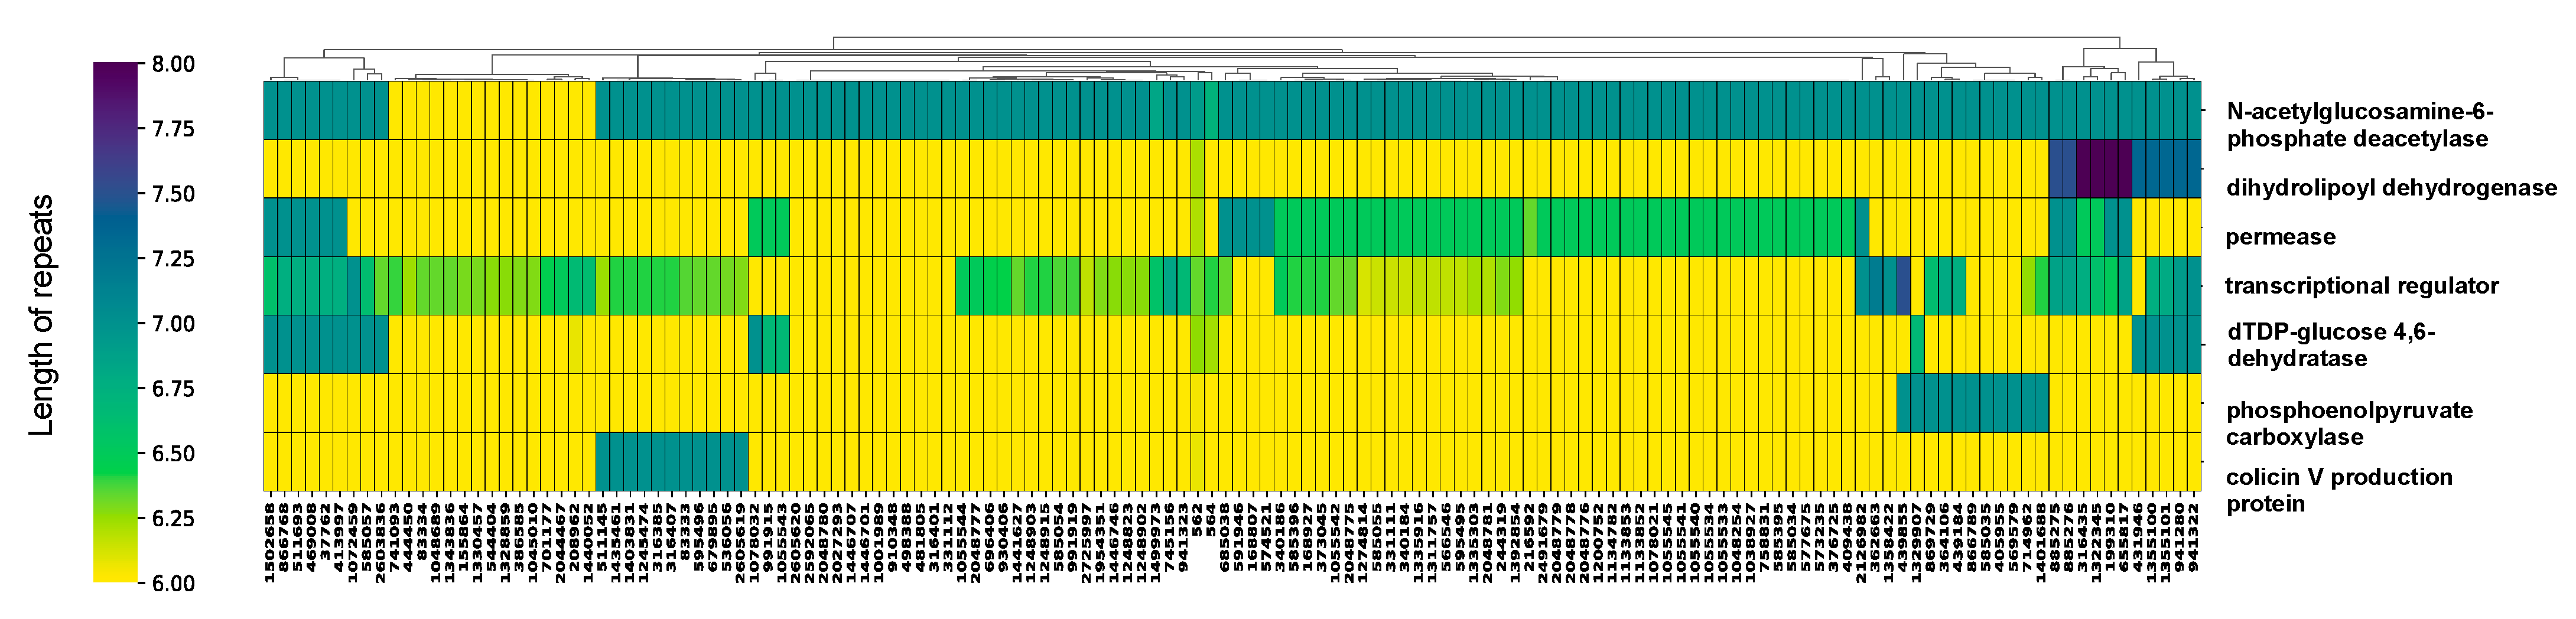Click the colicin V production protein label
This screenshot has width=2576, height=619.
coord(2338,490)
